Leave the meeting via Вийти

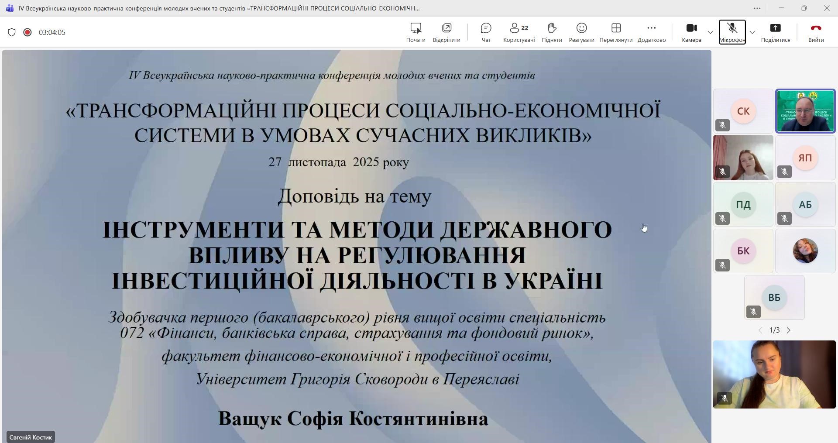(x=815, y=32)
